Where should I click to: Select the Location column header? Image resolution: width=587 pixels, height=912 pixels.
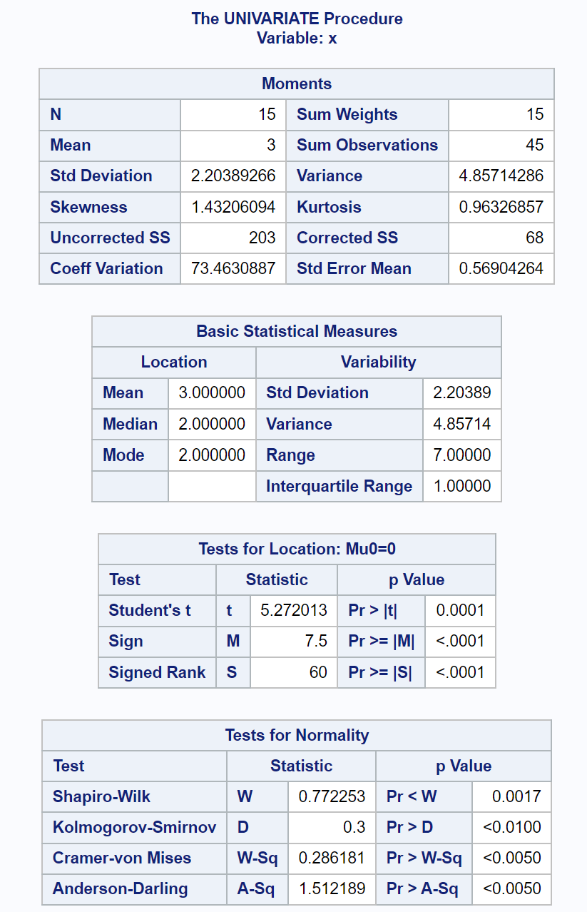(x=174, y=362)
